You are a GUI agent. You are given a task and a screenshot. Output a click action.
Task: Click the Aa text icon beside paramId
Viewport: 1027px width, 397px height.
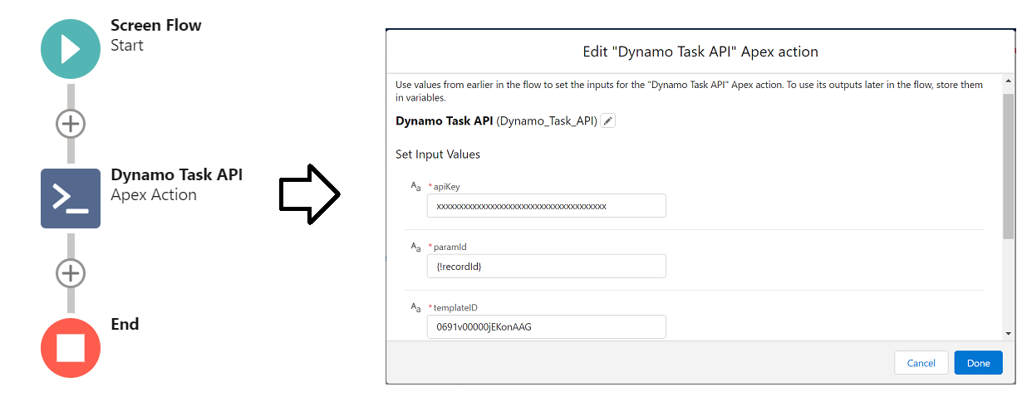pos(416,247)
